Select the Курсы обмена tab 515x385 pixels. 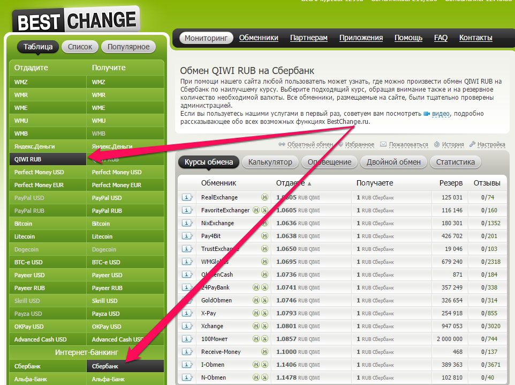pos(209,162)
